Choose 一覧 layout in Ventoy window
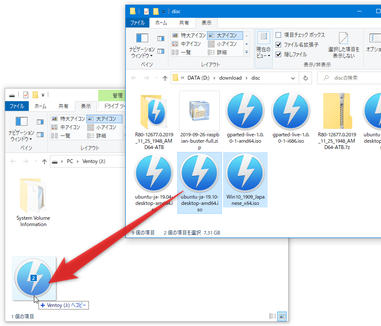Image resolution: width=381 pixels, height=326 pixels. coord(61,136)
